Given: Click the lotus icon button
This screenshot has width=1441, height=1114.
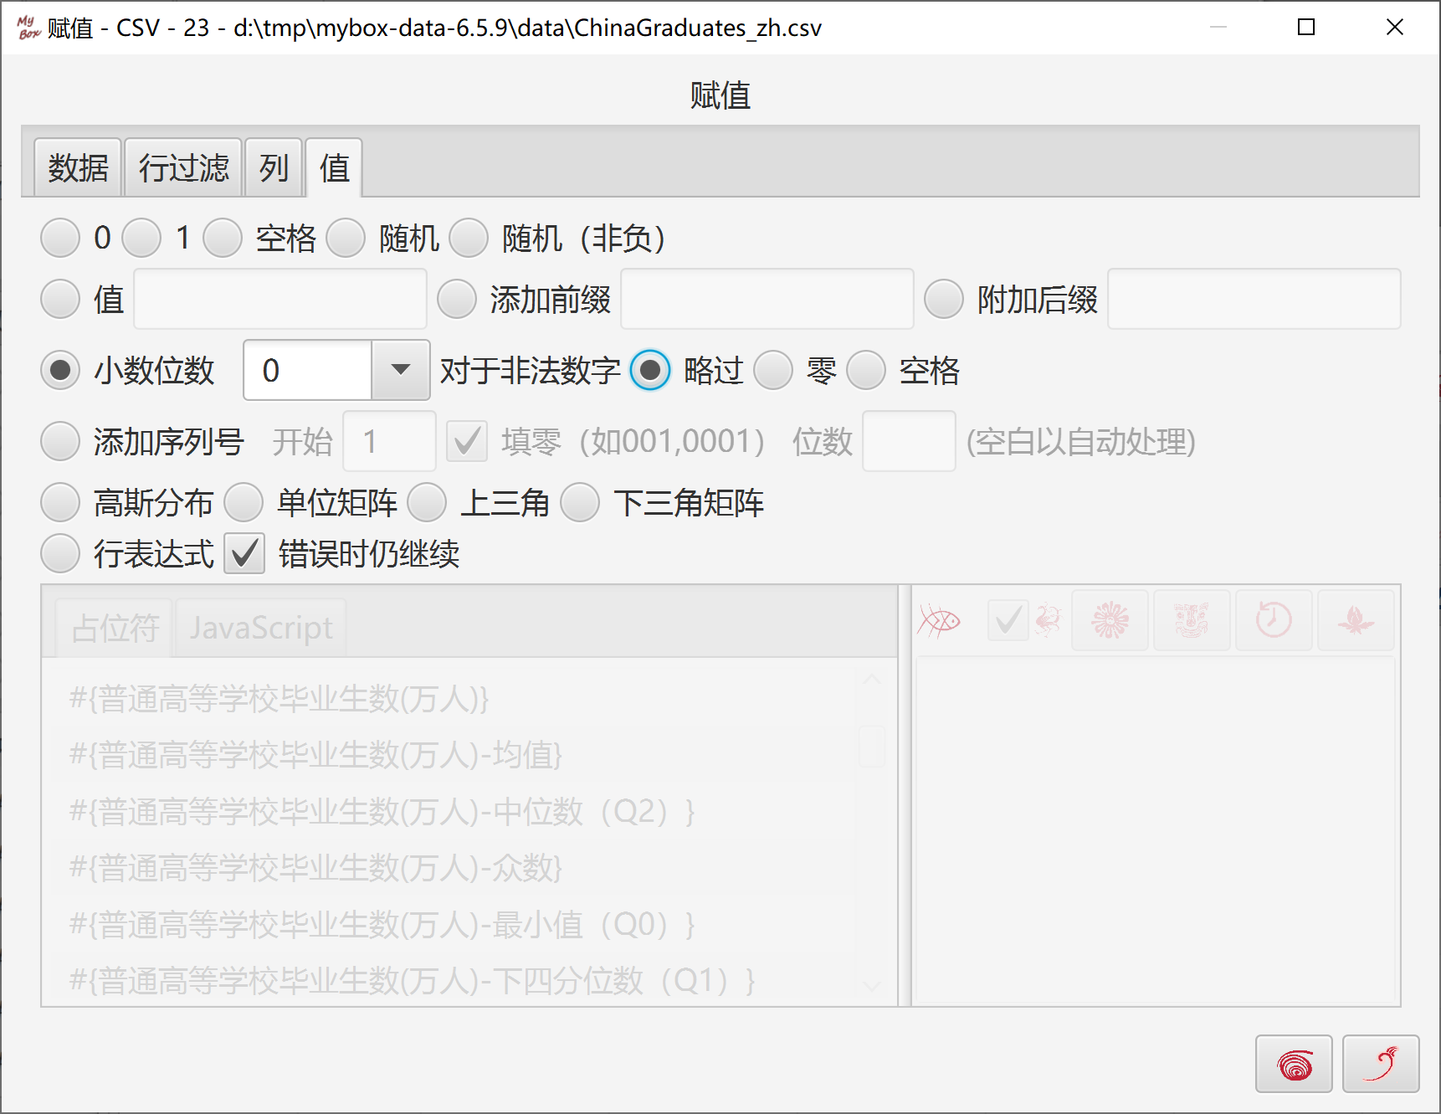Looking at the screenshot, I should pos(1356,620).
